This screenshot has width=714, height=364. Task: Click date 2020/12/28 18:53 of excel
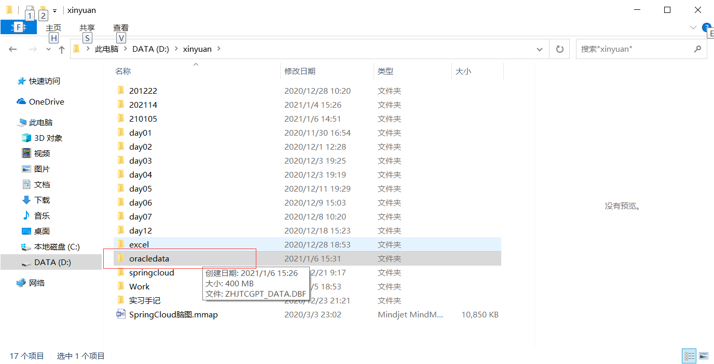coord(318,244)
